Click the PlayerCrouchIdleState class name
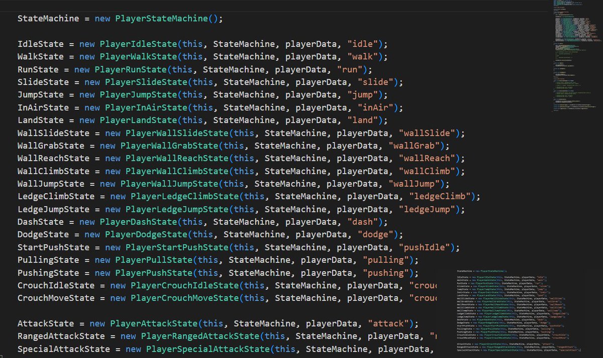The image size is (603, 358). (184, 285)
